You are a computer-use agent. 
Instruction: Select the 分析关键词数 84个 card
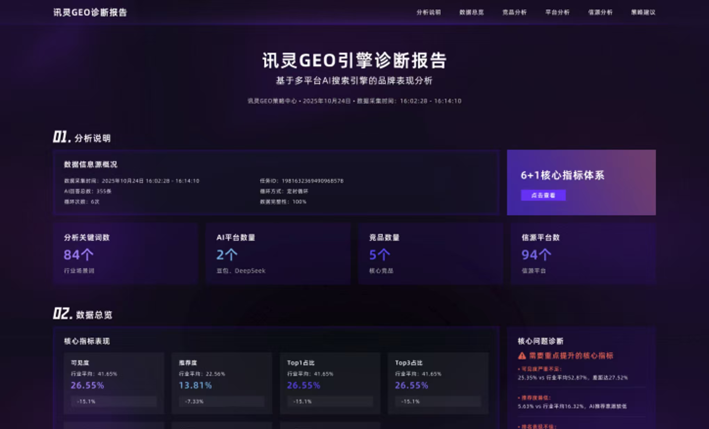tap(126, 253)
